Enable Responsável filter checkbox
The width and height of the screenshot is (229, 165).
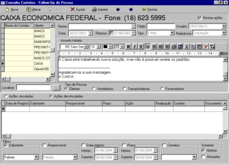pos(44,145)
